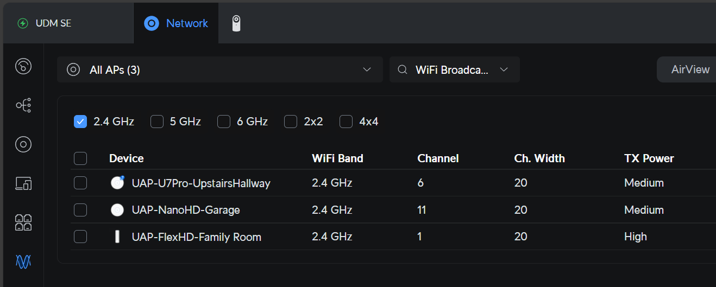Open the WiFi Broadcast filter dropdown
This screenshot has width=716, height=287.
455,69
